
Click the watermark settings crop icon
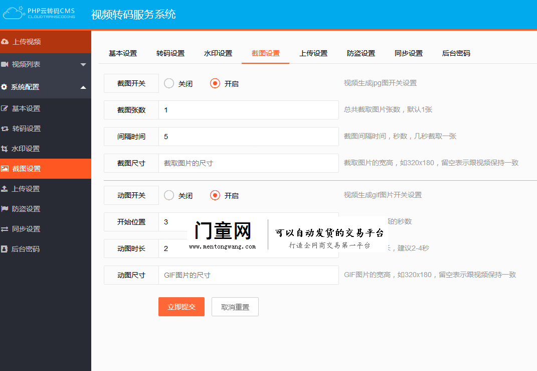pos(5,149)
